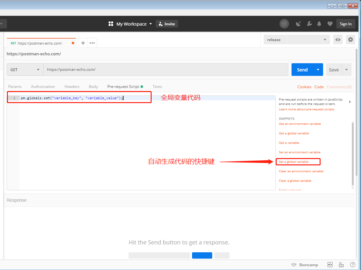Viewport: 361px width, 270px height.
Task: Open the help question mark icon
Action: pos(352,265)
